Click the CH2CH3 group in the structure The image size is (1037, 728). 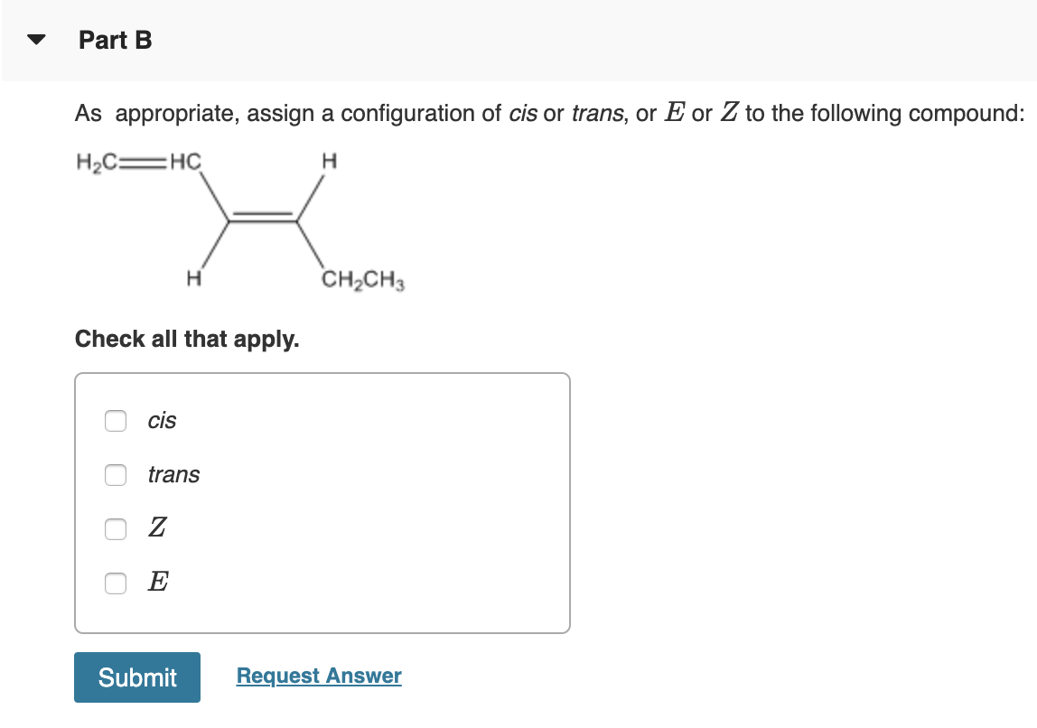363,280
